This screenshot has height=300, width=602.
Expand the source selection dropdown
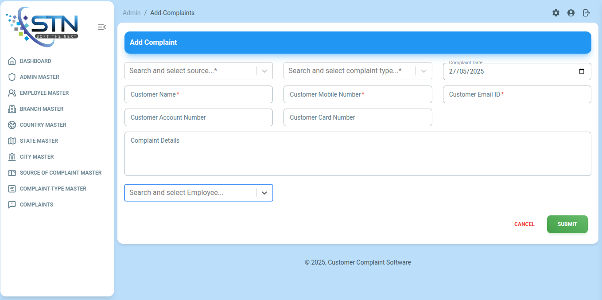[x=264, y=71]
